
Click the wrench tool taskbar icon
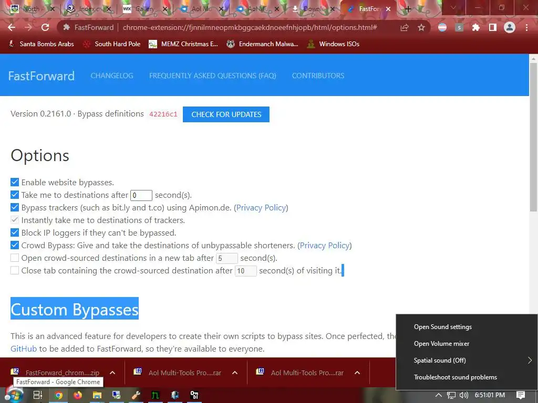click(136, 395)
